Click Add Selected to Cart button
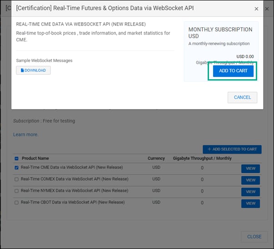 (232, 149)
